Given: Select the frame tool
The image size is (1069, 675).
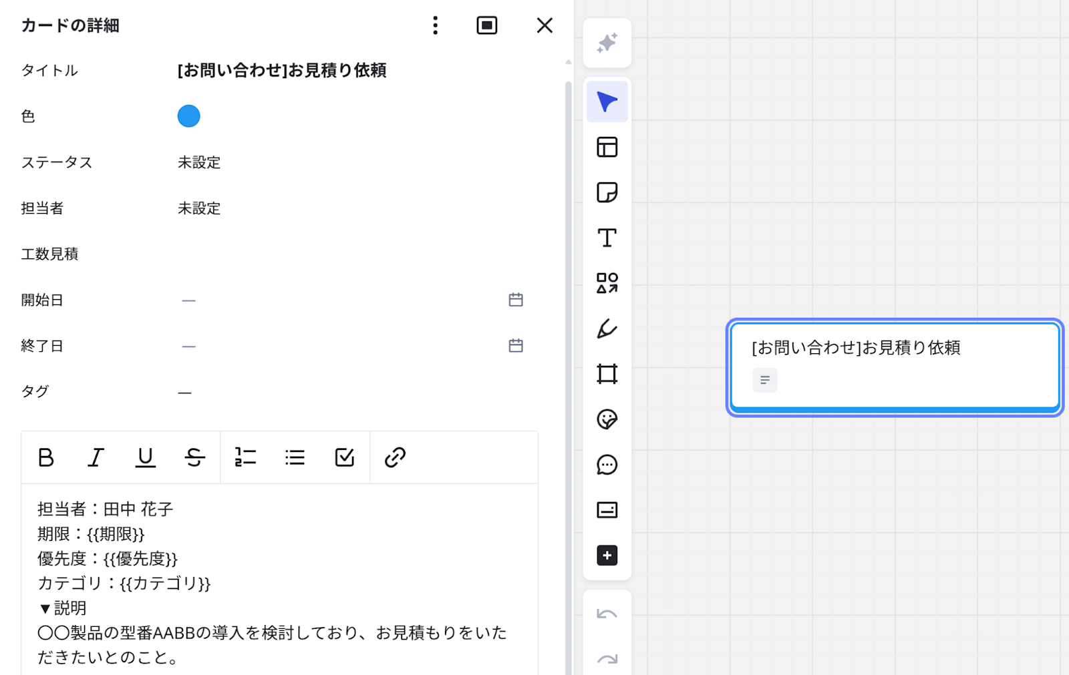Looking at the screenshot, I should pos(607,374).
